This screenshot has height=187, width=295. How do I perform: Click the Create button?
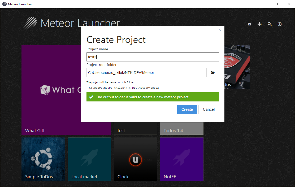(187, 109)
